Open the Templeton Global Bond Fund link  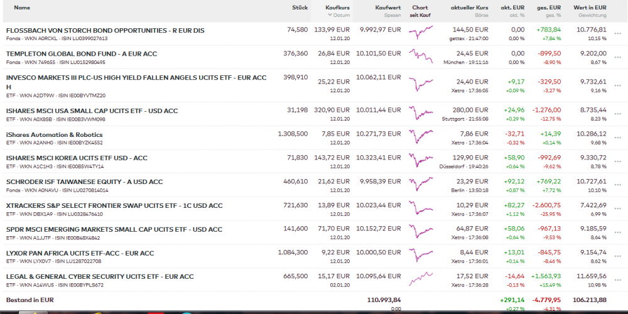click(81, 54)
